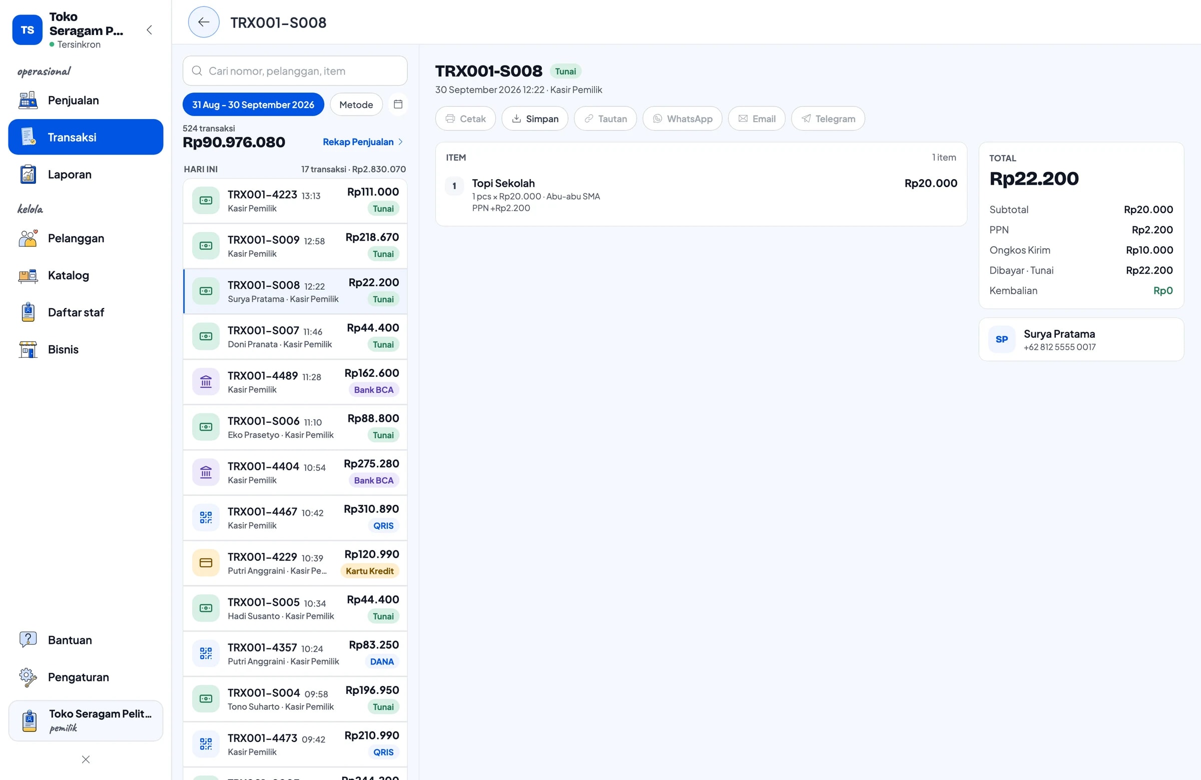Click the TS store logo
This screenshot has width=1201, height=780.
(27, 30)
